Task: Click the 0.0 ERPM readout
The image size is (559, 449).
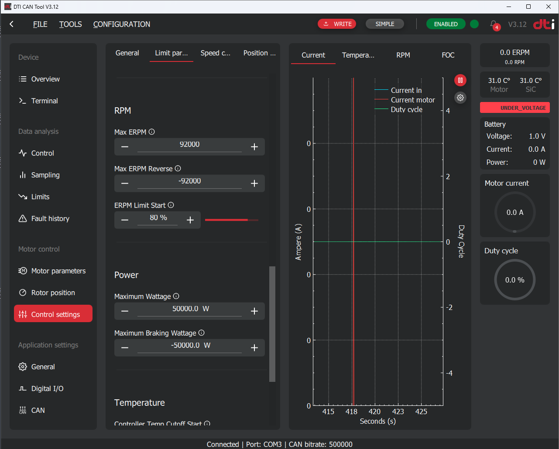Action: click(515, 52)
